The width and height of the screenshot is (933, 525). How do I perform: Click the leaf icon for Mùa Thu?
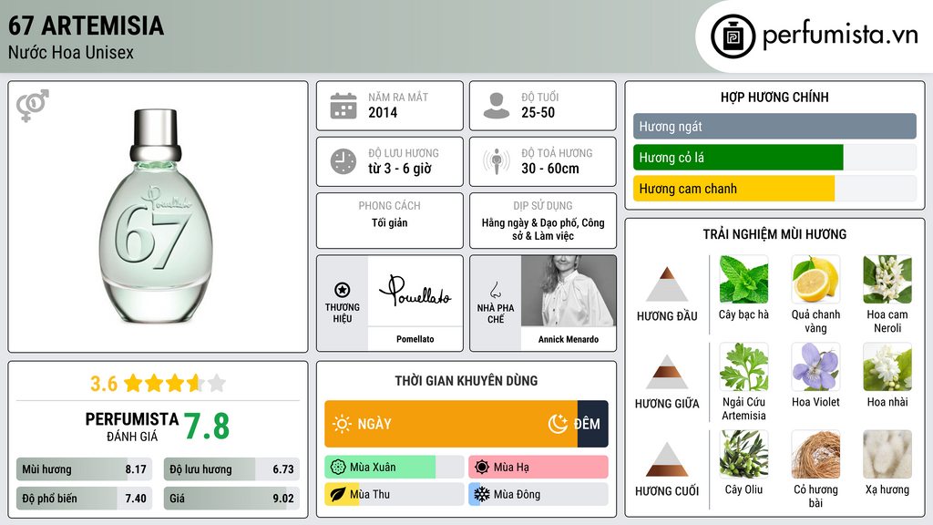pyautogui.click(x=338, y=494)
